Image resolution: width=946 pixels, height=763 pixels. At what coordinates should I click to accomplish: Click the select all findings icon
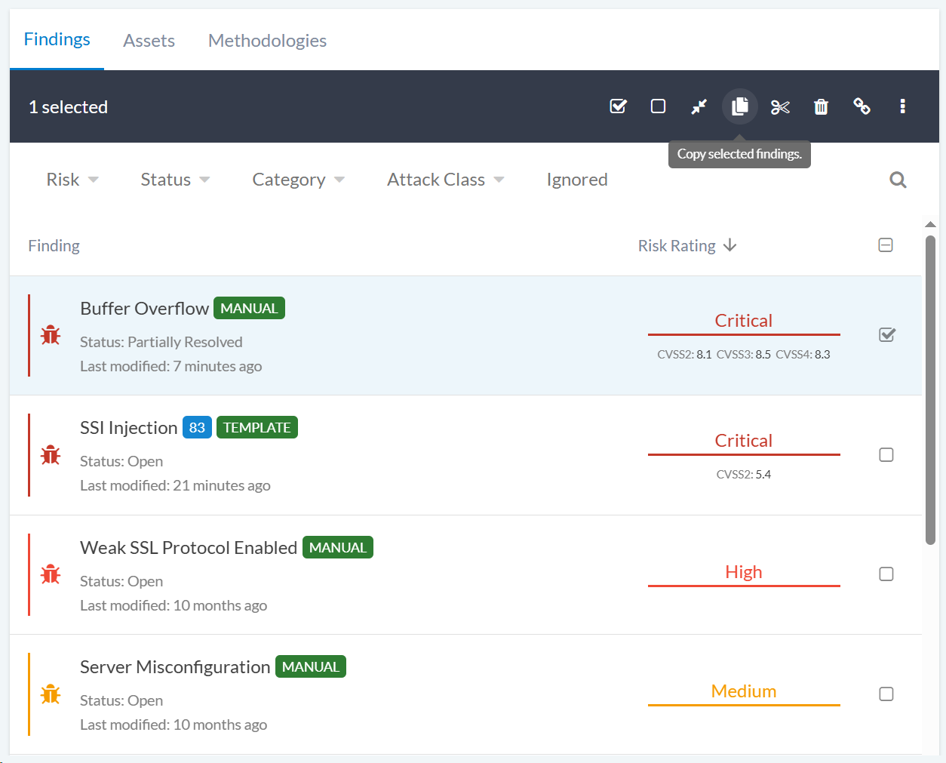point(618,106)
